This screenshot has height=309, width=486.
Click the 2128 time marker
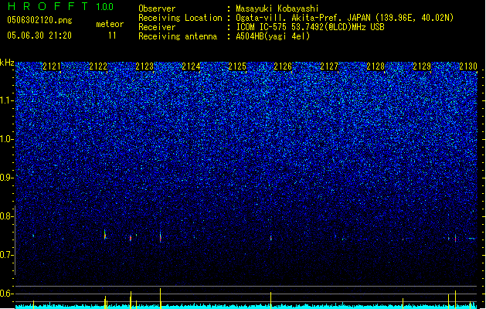(376, 66)
